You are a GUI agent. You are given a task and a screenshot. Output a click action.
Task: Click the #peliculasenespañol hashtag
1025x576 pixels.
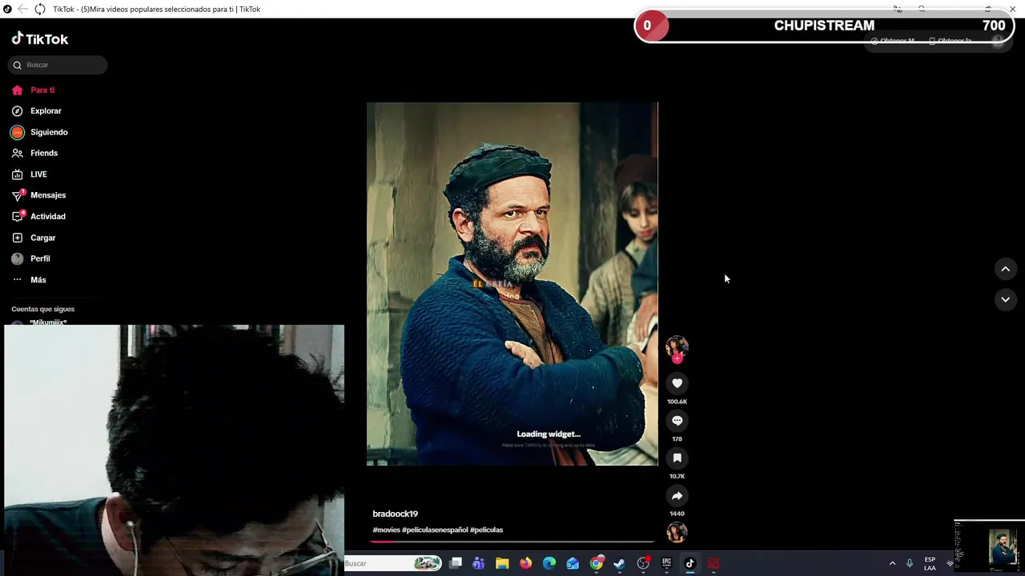pyautogui.click(x=435, y=530)
